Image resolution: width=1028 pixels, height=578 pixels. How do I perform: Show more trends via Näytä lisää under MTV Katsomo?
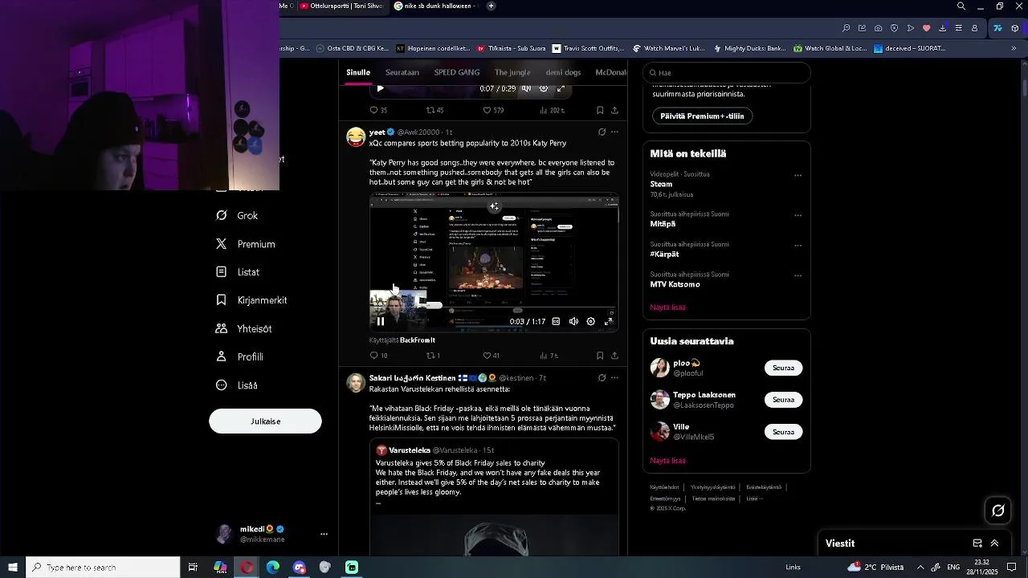(667, 307)
